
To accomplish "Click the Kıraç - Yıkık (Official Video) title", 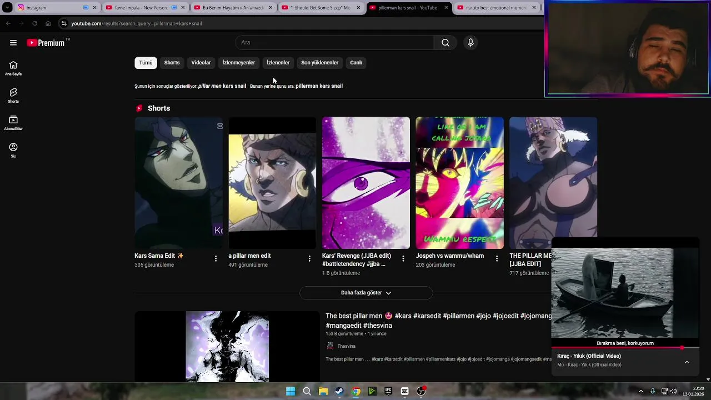I will [x=589, y=356].
